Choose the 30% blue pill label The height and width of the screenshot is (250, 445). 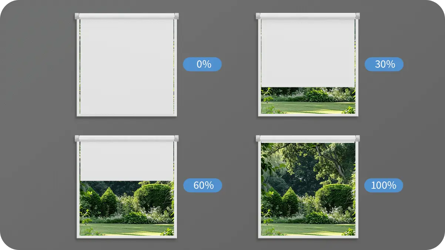(x=384, y=64)
